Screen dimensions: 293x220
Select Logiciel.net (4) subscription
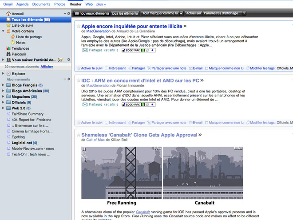point(24,143)
